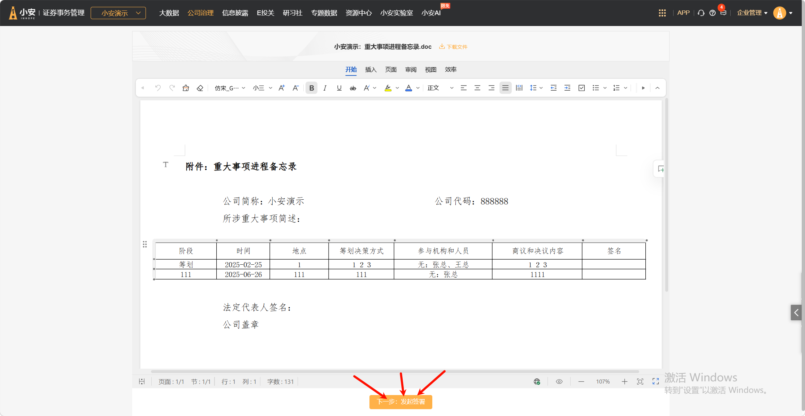Image resolution: width=805 pixels, height=416 pixels.
Task: Toggle the eye reading mode icon
Action: tap(559, 381)
